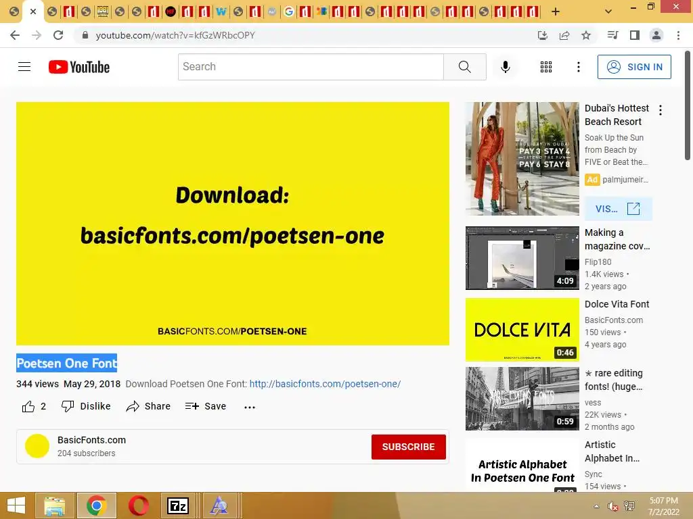Open Dubai's Hottest Beach Resort ad thumbnail
The width and height of the screenshot is (693, 519).
(522, 159)
